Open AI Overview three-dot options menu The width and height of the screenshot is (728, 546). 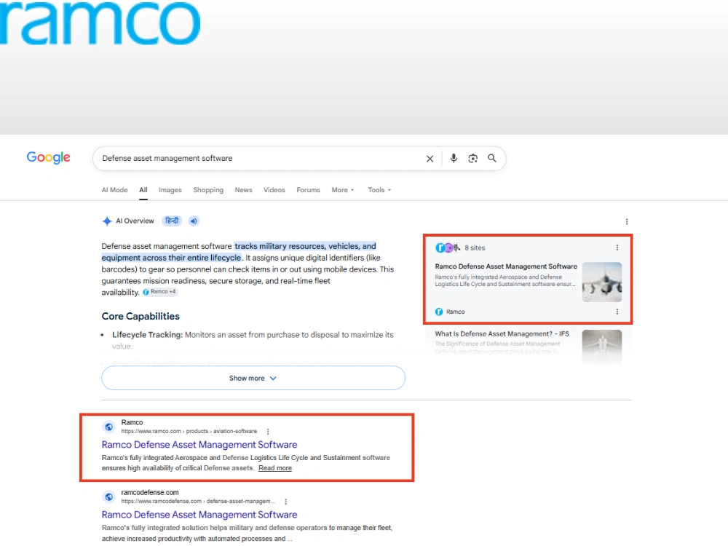pos(627,221)
